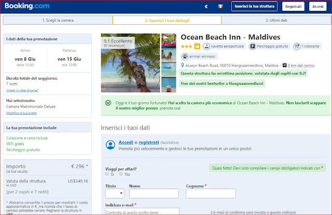Viewport: 332px width, 215px height.
Task: Go to step 3. Ultimi dati
Action: (276, 20)
